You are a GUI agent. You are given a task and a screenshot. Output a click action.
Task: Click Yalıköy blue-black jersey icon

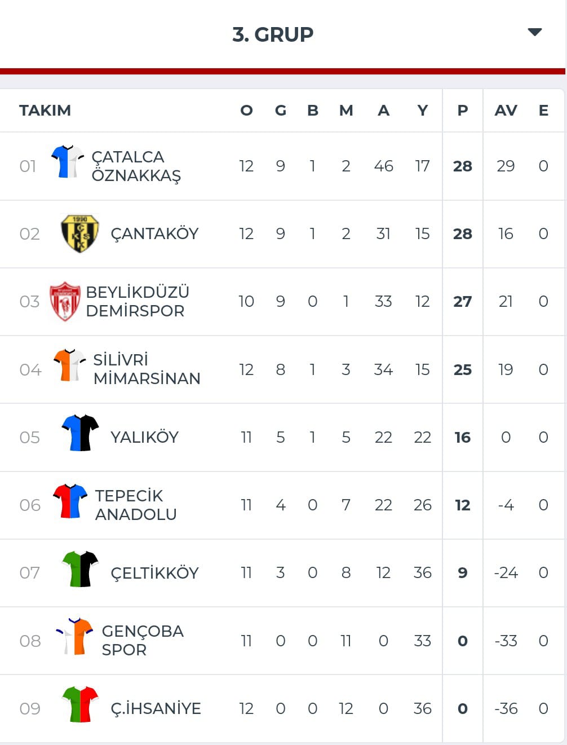[x=80, y=433]
